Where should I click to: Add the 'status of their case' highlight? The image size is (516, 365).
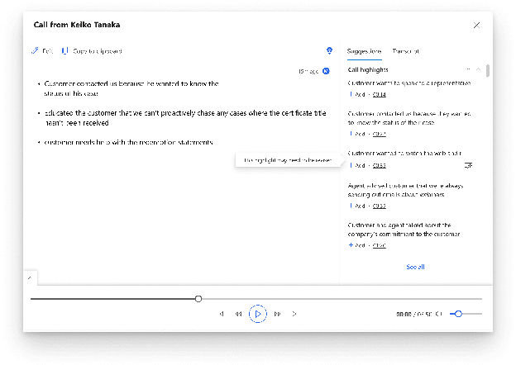(357, 134)
